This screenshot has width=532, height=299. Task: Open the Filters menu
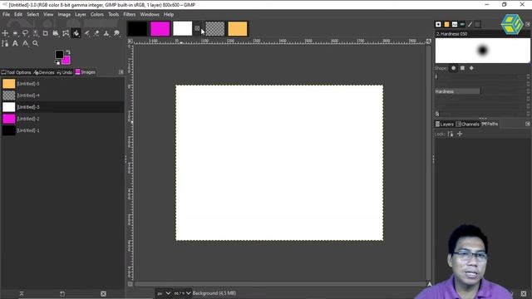point(130,15)
